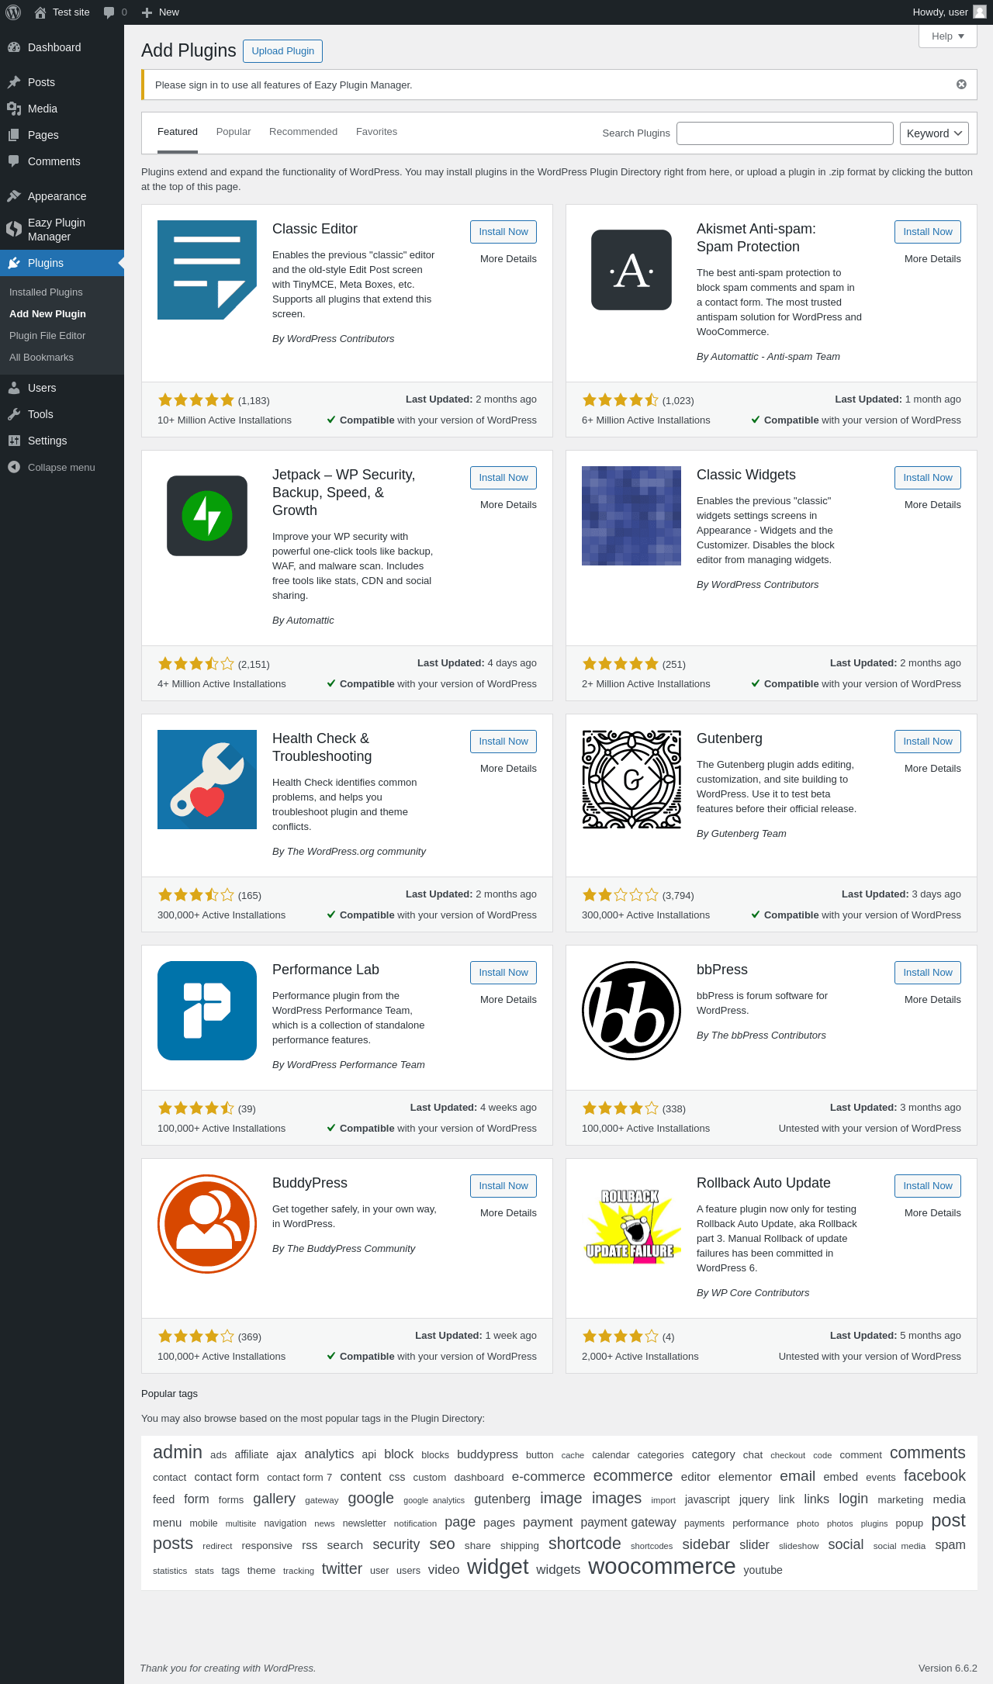Click the Gutenberg plugin logo

pos(631,780)
